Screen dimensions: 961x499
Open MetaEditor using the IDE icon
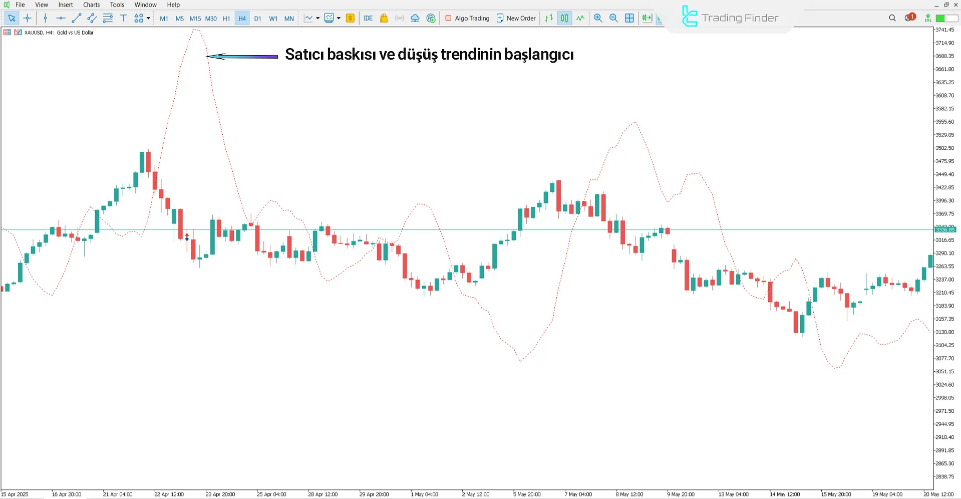(368, 18)
